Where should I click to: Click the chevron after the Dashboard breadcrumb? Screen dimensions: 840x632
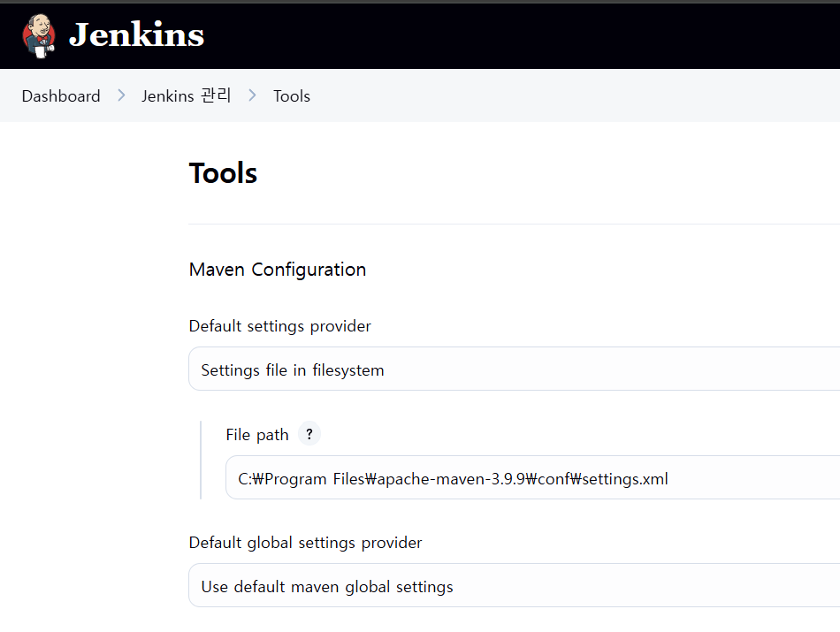coord(122,95)
